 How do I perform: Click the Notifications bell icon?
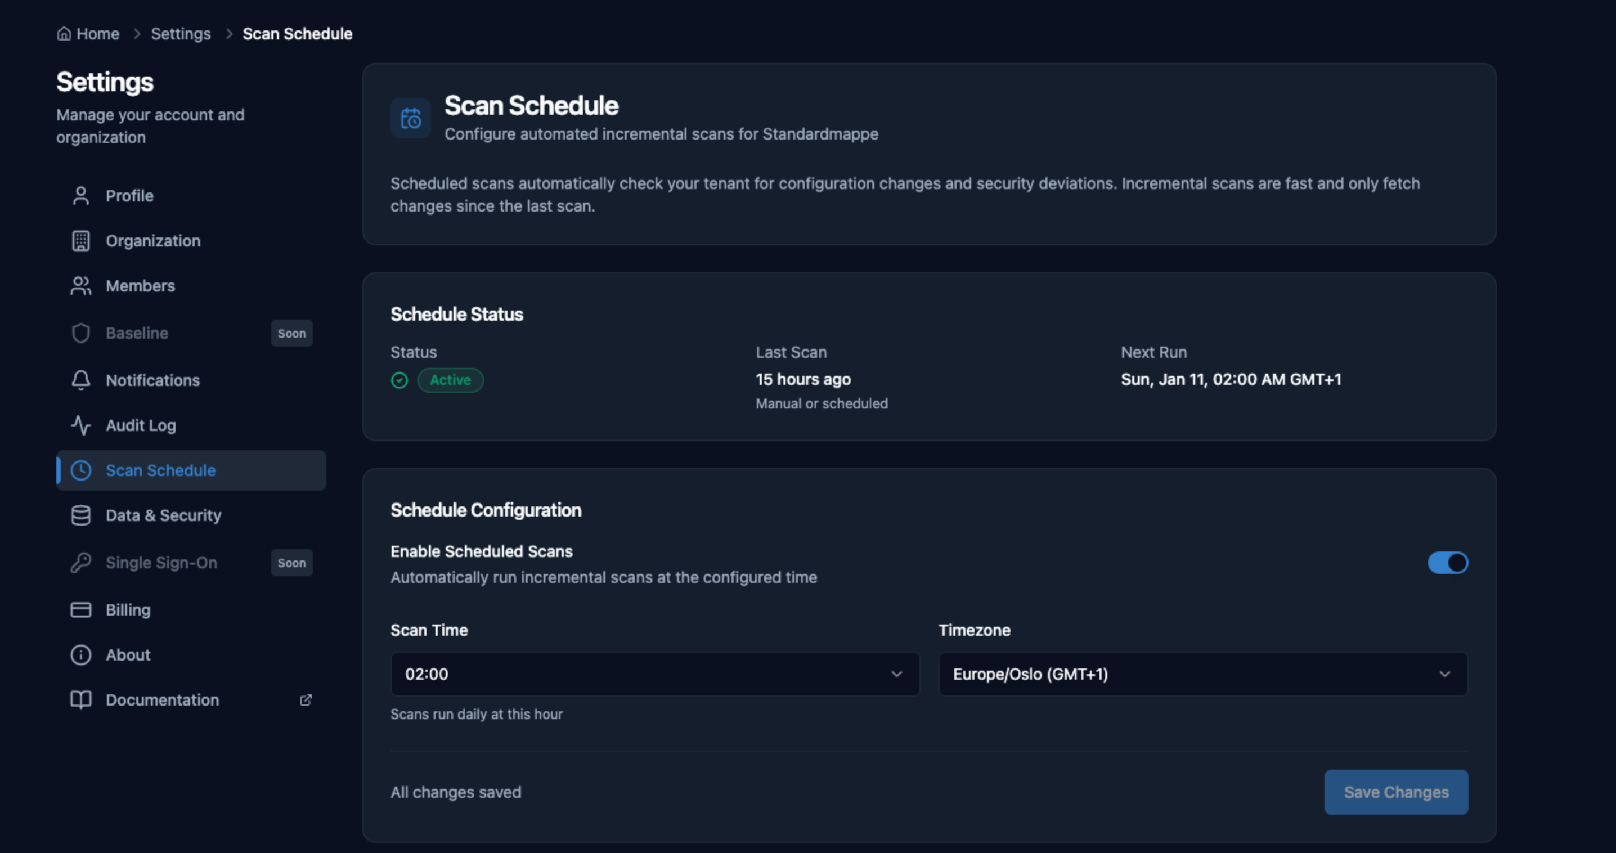pos(81,380)
